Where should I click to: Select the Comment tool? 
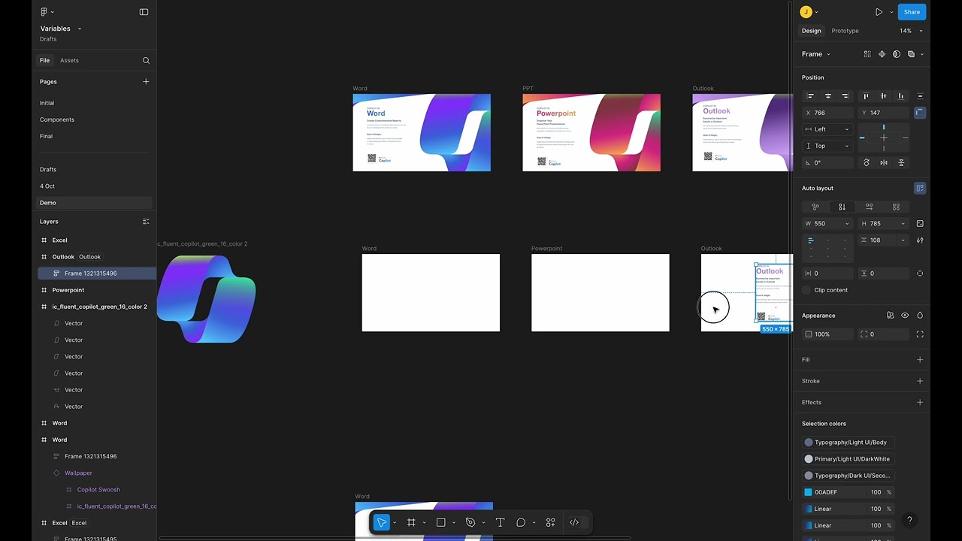(521, 522)
